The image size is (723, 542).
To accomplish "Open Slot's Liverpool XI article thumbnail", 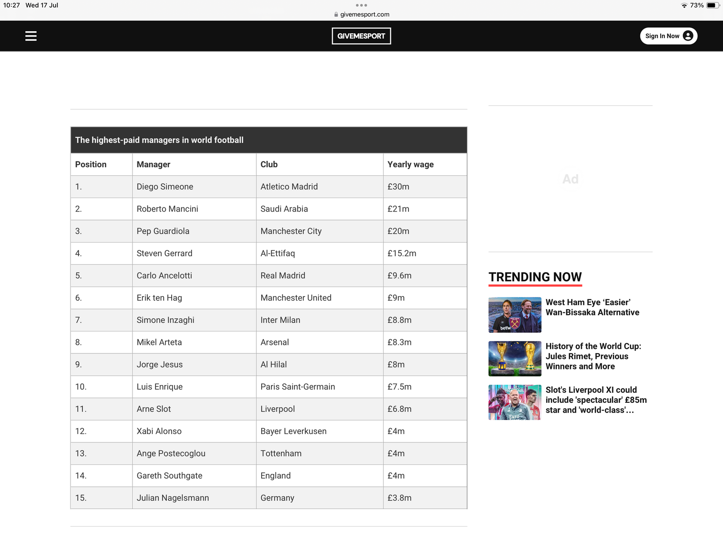I will 515,402.
